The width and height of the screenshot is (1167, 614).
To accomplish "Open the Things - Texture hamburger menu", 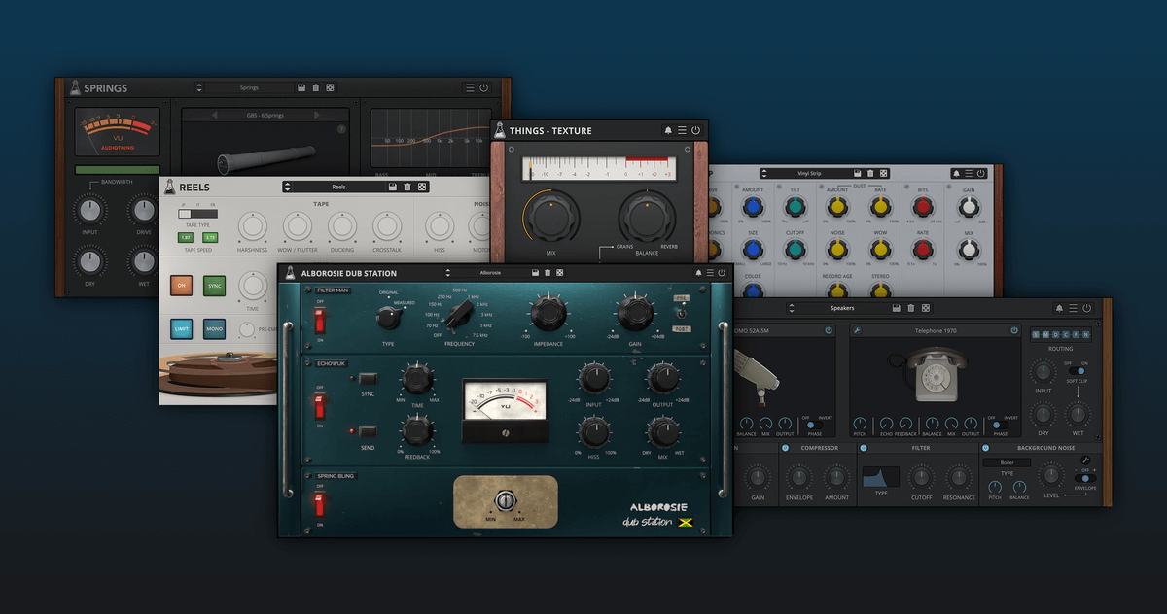I will click(x=682, y=130).
